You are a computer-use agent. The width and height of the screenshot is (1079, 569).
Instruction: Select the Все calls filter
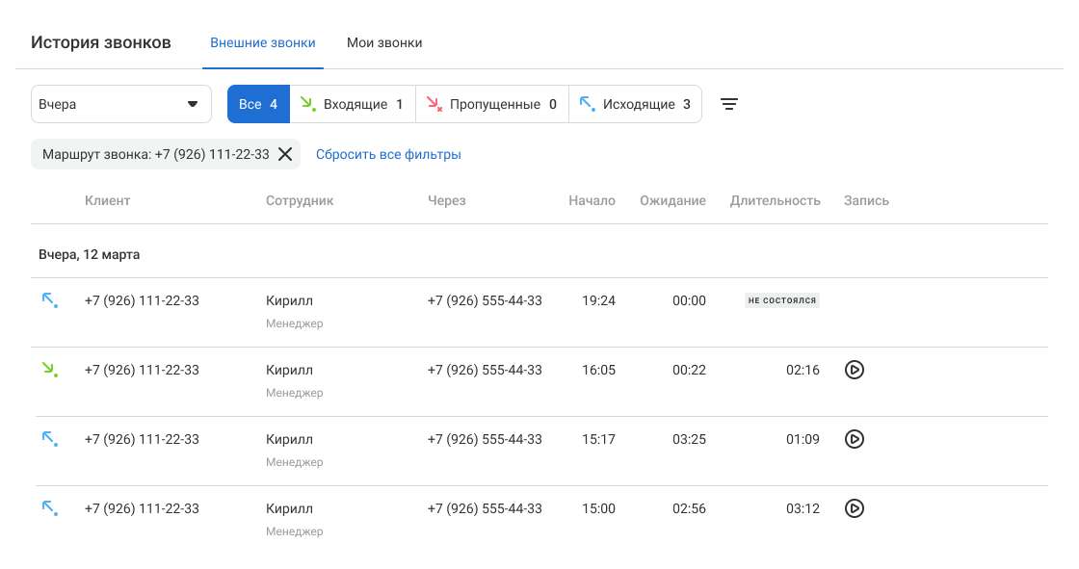pyautogui.click(x=258, y=104)
